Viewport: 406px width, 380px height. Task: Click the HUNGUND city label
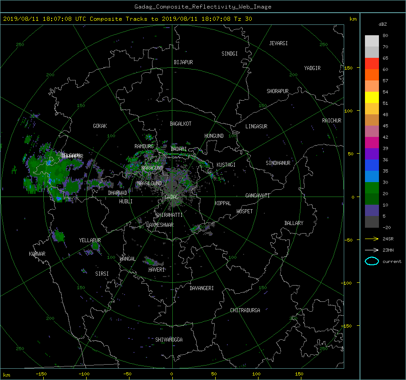[214, 136]
